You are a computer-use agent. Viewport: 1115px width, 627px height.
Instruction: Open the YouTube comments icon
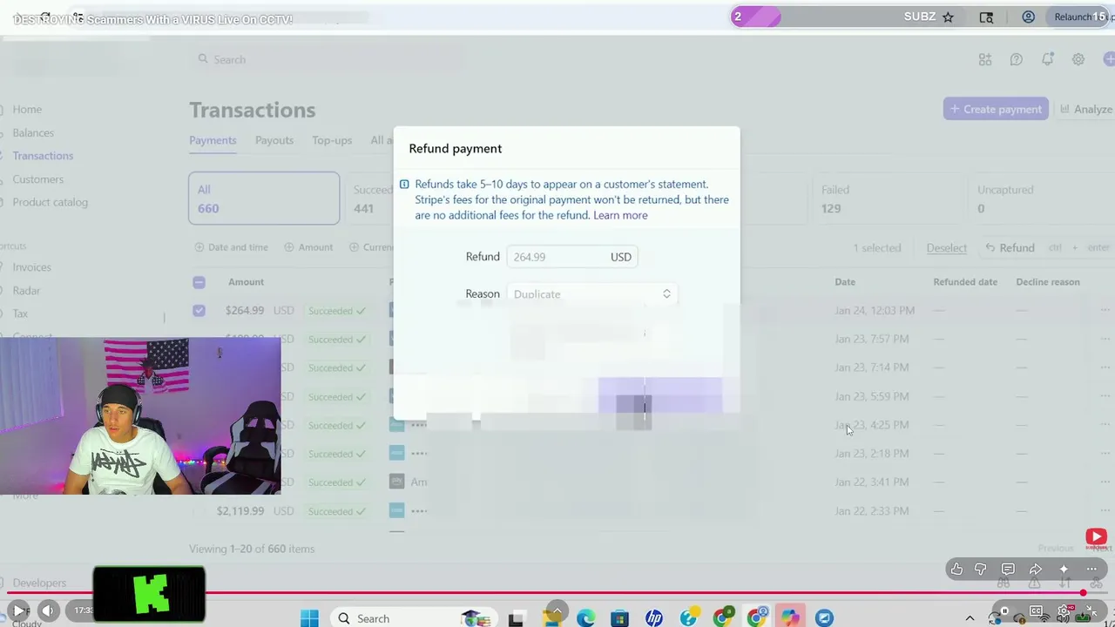click(1008, 570)
